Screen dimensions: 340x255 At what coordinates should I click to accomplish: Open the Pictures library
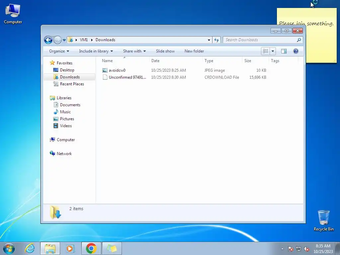click(x=67, y=119)
